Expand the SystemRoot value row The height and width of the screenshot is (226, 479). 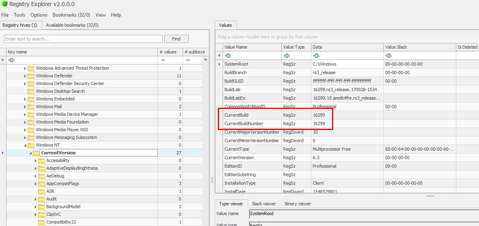click(219, 64)
